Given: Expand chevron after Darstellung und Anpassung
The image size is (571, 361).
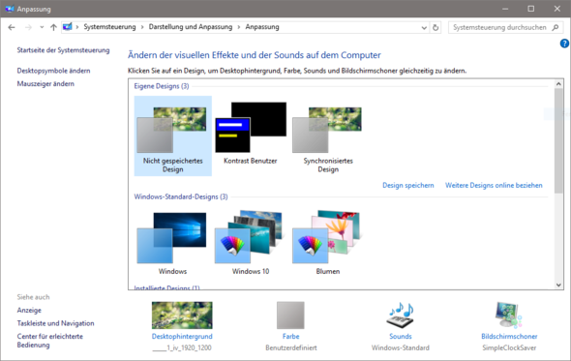Looking at the screenshot, I should pyautogui.click(x=238, y=27).
